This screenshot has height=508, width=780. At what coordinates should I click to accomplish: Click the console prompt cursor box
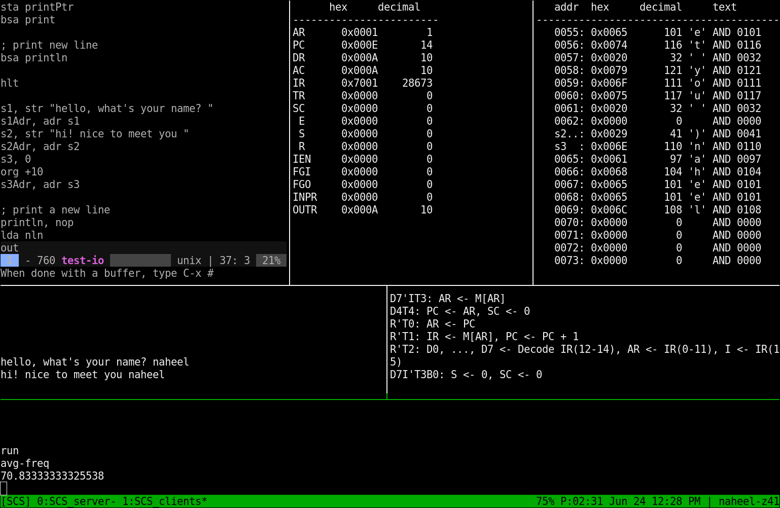4,489
